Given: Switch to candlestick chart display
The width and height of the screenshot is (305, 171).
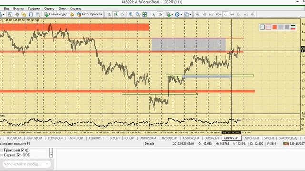Looking at the screenshot, I should coord(116,15).
